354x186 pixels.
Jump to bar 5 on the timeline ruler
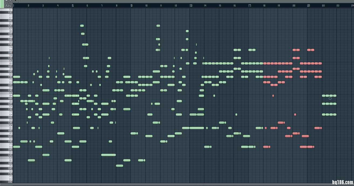73,5
